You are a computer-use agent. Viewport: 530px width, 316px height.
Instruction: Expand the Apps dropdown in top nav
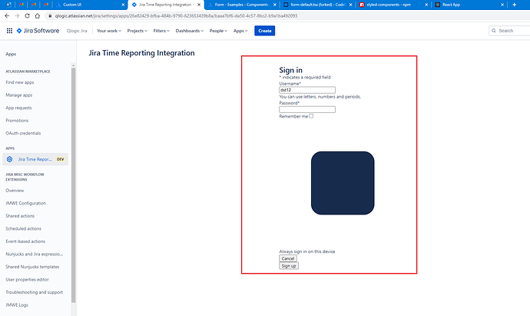coord(240,31)
